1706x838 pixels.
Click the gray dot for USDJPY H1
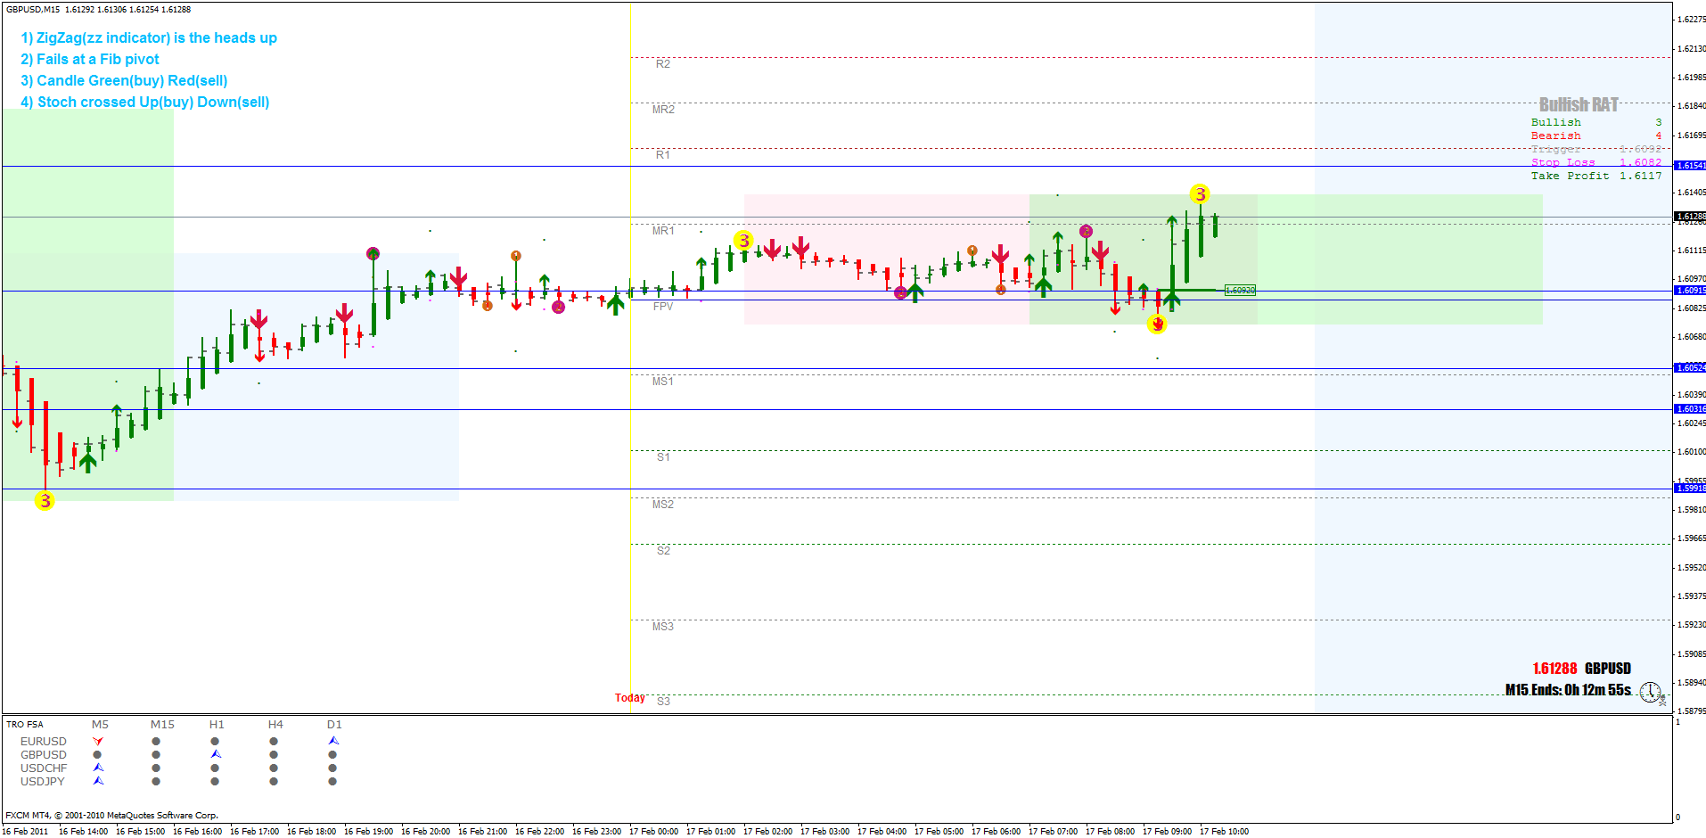coord(215,781)
